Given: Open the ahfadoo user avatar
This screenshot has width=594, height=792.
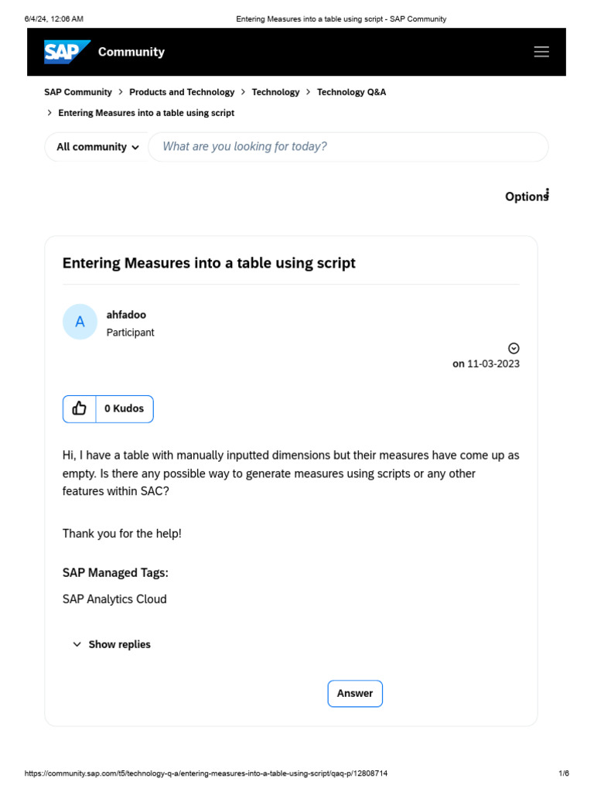Looking at the screenshot, I should point(80,322).
